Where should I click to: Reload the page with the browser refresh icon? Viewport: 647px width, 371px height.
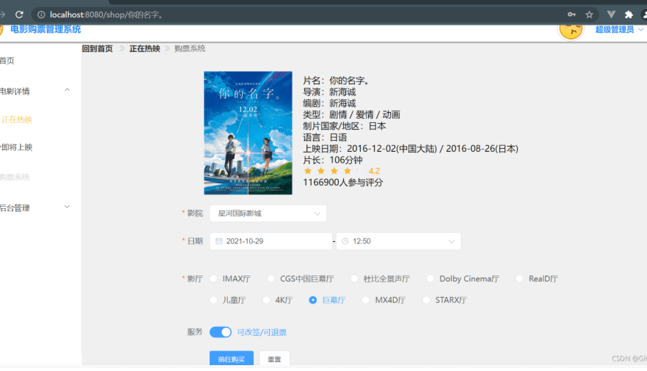[19, 15]
